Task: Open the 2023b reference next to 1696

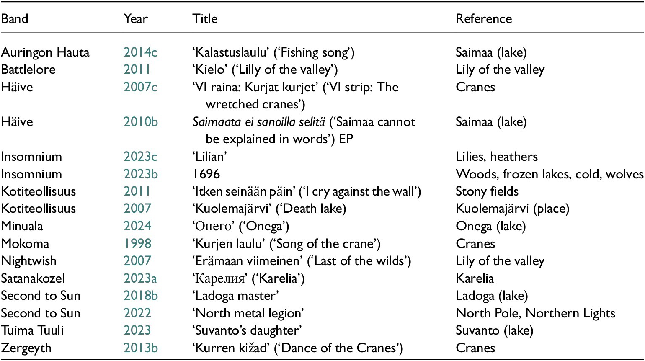Action: 141,174
